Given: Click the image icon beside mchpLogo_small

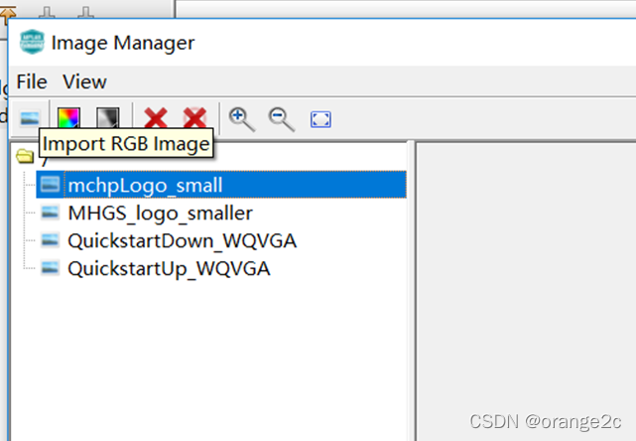Looking at the screenshot, I should tap(50, 184).
